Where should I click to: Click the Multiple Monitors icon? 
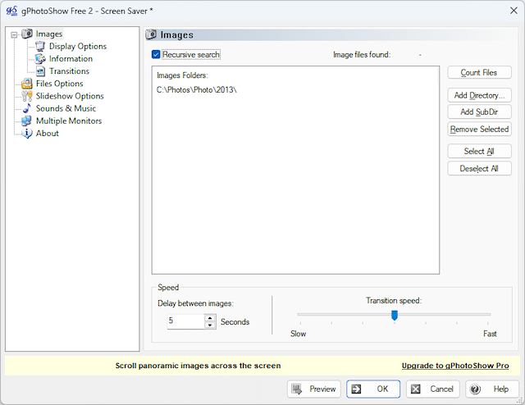tap(27, 121)
